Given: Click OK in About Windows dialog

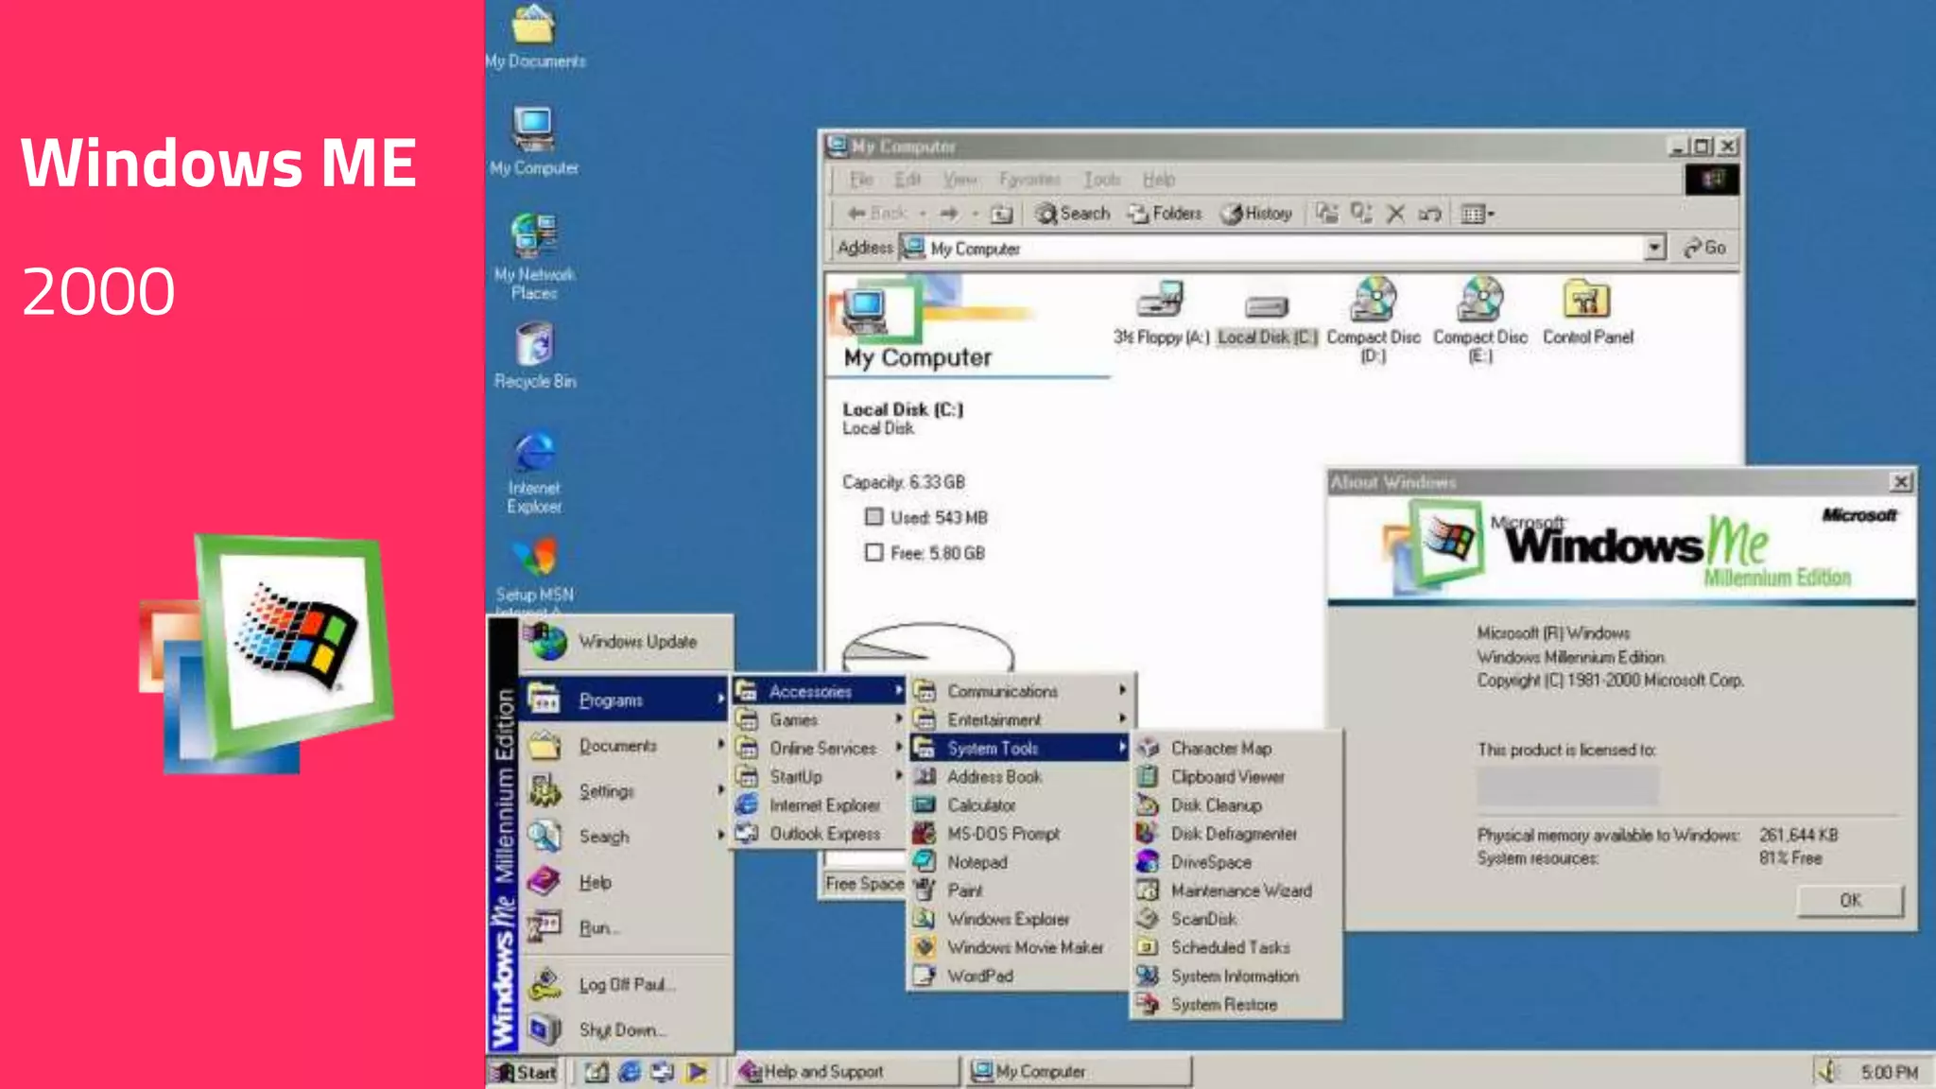Looking at the screenshot, I should tap(1850, 900).
